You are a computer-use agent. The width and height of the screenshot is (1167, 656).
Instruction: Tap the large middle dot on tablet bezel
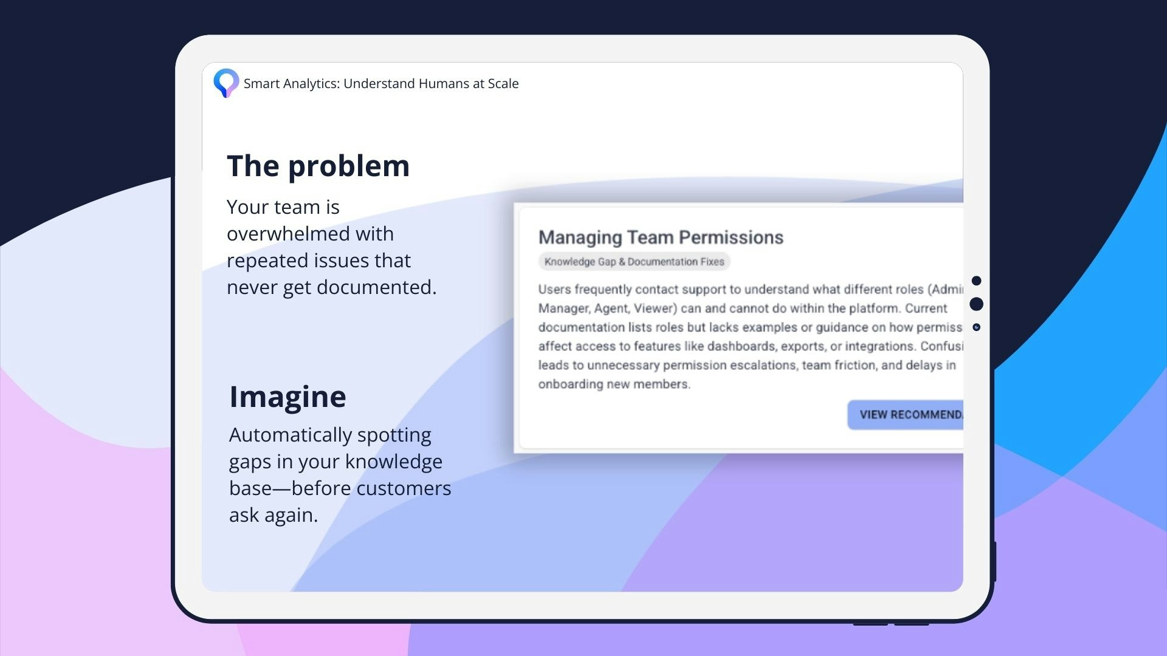tap(976, 304)
